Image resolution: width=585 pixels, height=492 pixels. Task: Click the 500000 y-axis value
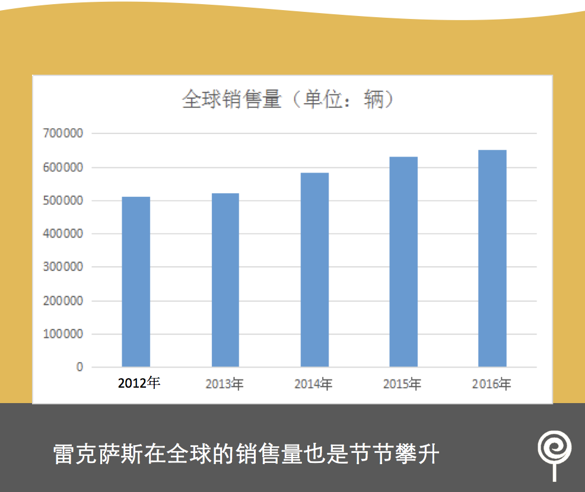[x=63, y=200]
